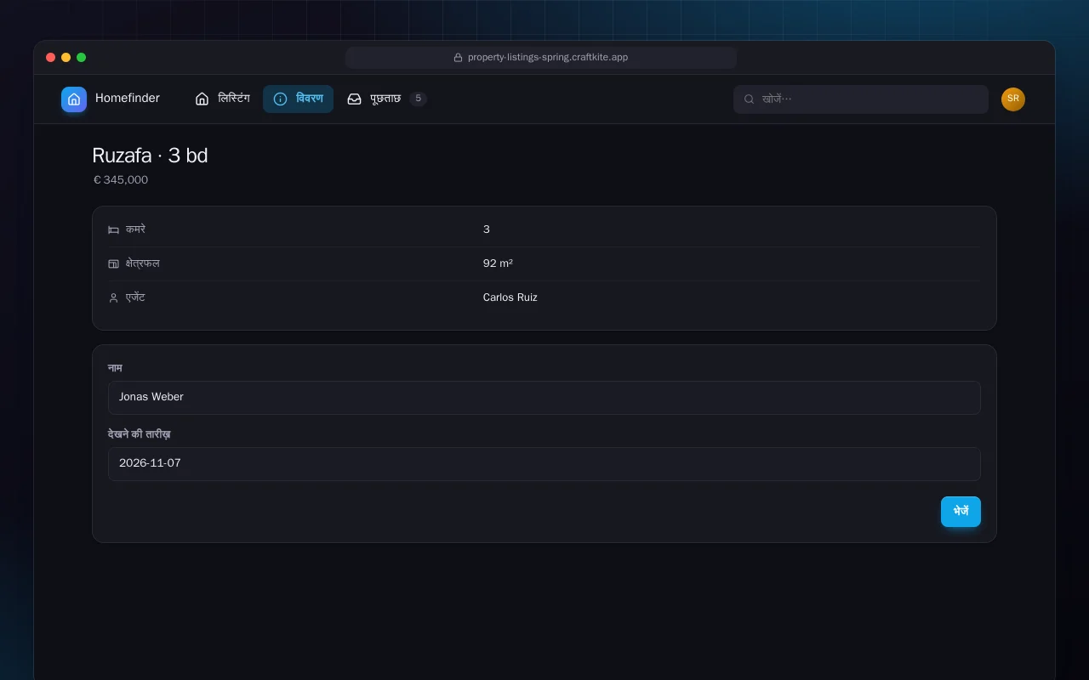The width and height of the screenshot is (1089, 680).
Task: Focus the खोजें search field
Action: point(861,99)
